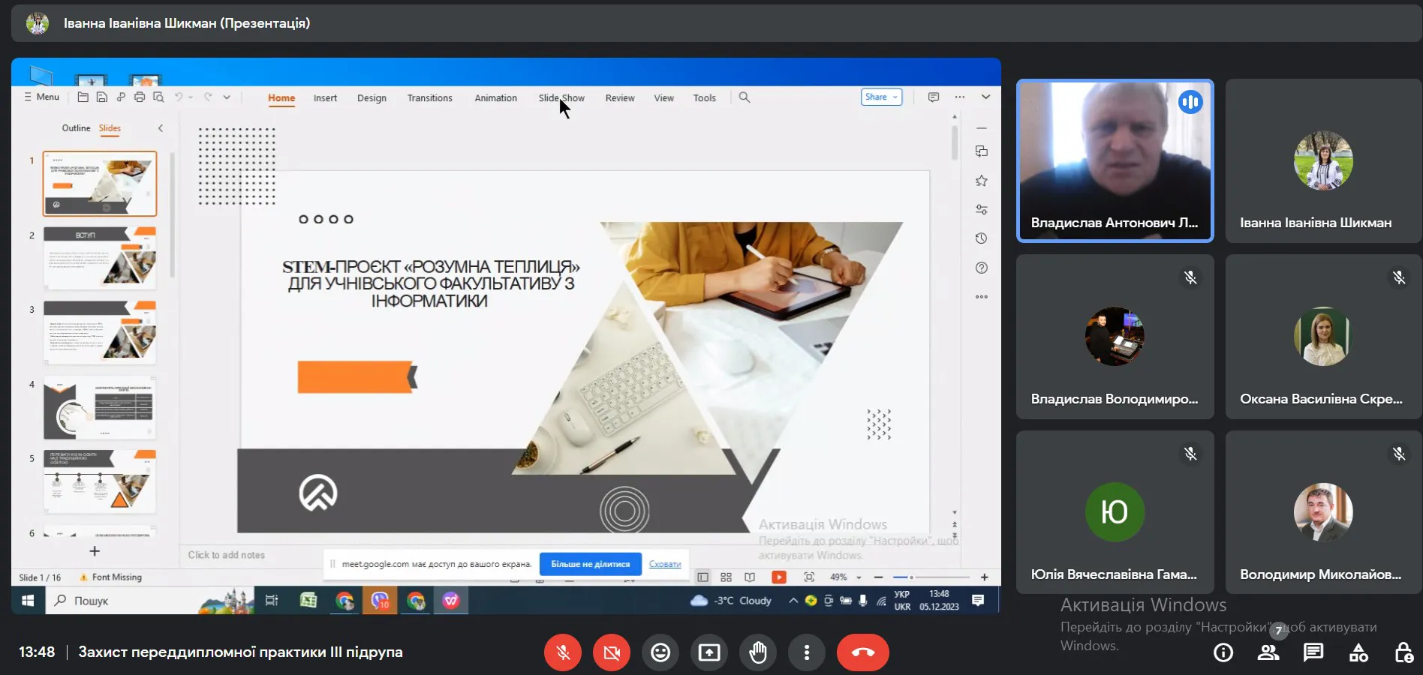Toggle normal view icon in WPS status bar
This screenshot has width=1423, height=675.
pyautogui.click(x=702, y=577)
